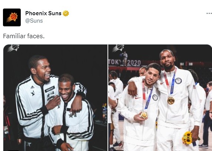Click the Phoenix Suns display name
Viewport: 212px width, 151px height.
click(43, 13)
